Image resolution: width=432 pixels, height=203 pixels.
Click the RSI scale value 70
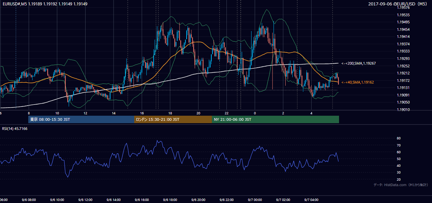click(x=399, y=145)
